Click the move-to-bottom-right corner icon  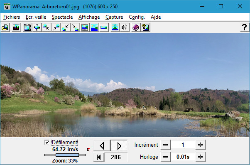(75, 27)
